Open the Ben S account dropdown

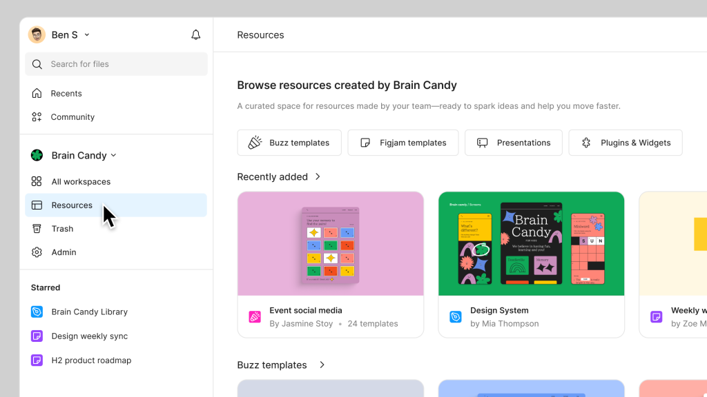87,35
